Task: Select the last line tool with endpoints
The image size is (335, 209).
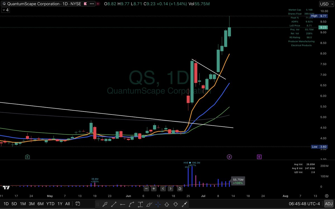Action: point(185,204)
